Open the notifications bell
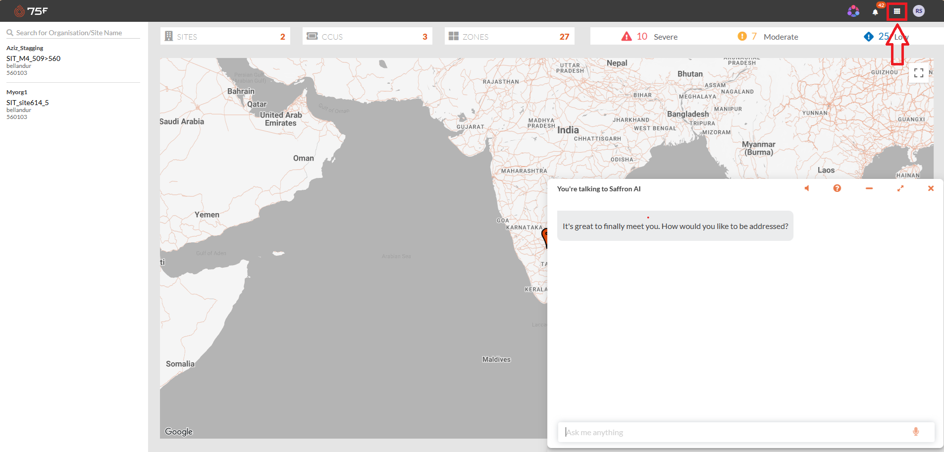The image size is (944, 452). [875, 11]
